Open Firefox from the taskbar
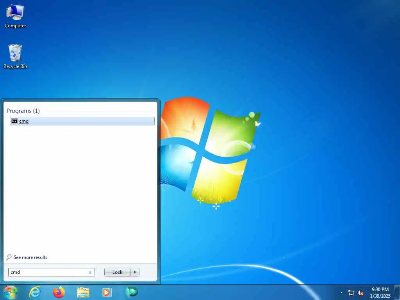Screen dimensions: 400x300 [x=59, y=292]
